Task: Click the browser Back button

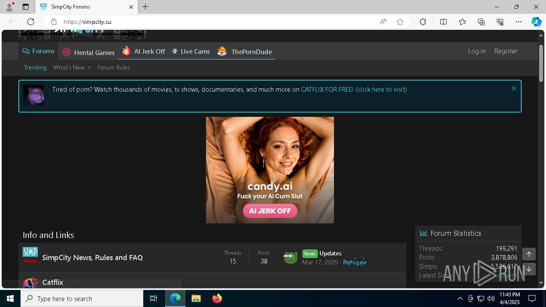Action: click(x=12, y=22)
